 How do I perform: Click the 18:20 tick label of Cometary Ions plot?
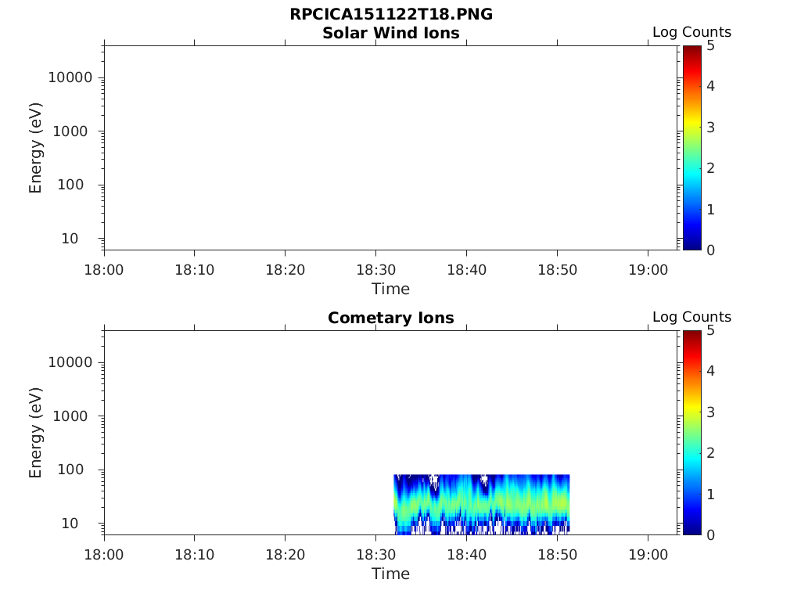point(285,555)
